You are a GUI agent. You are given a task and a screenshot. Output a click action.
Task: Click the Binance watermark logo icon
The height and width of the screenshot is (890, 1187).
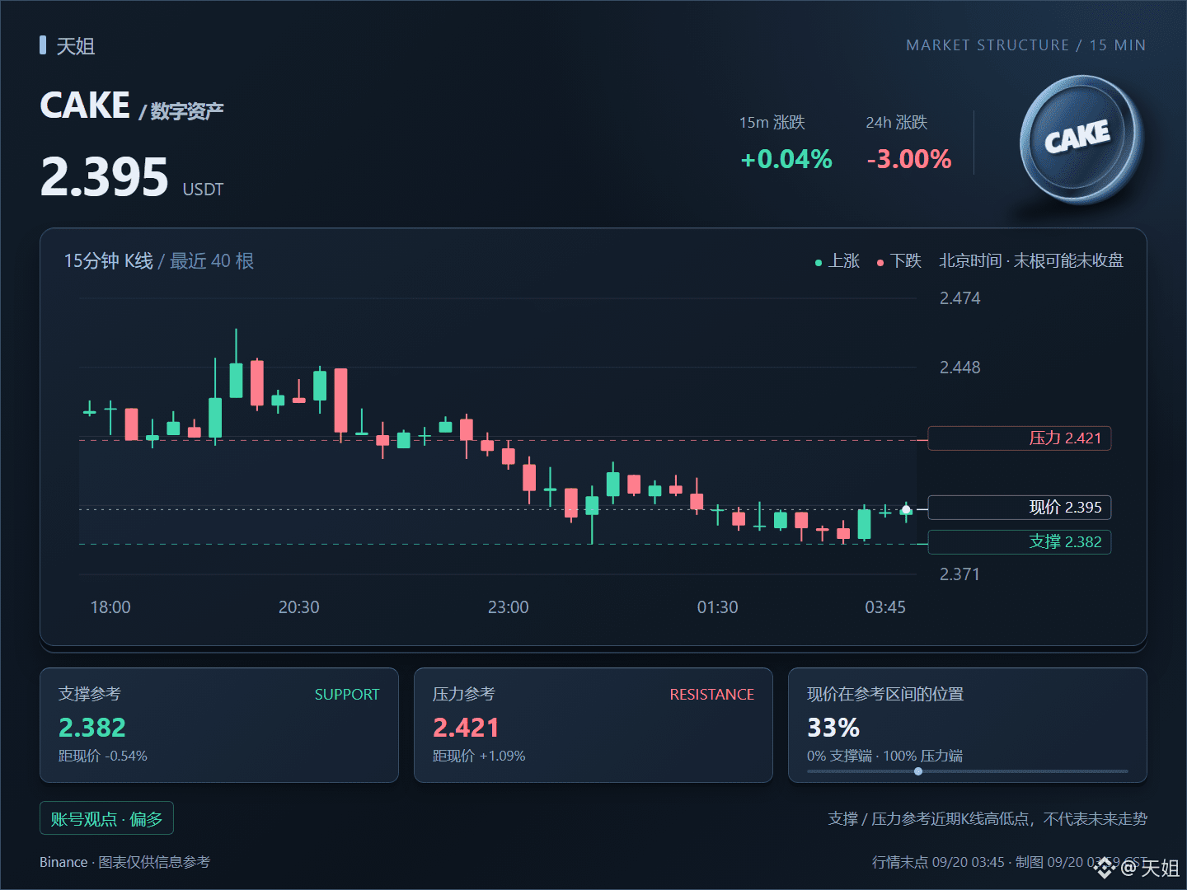point(1105,867)
